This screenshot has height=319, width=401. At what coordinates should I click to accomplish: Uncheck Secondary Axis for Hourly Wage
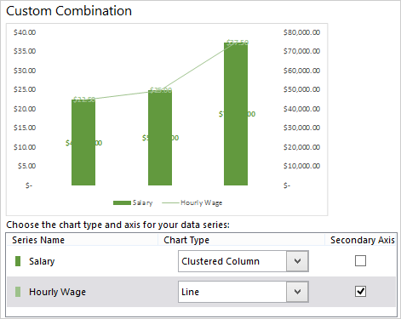tap(360, 292)
